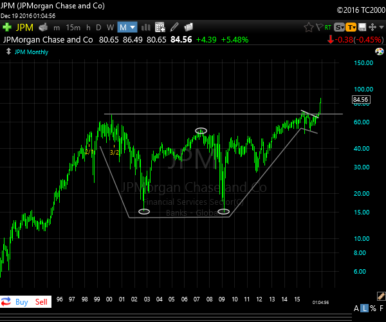Select the Monthly 'M' timeframe
The width and height of the screenshot is (386, 322).
(x=123, y=27)
